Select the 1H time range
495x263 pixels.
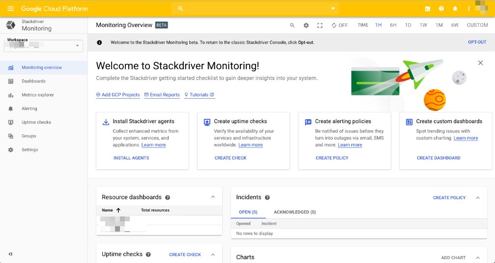[x=378, y=25]
